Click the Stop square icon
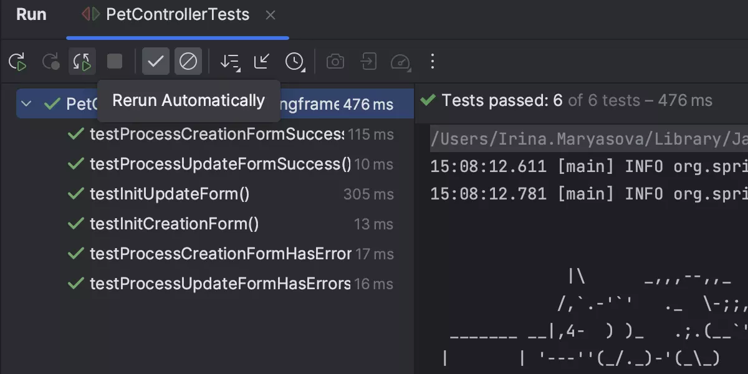Screen dimensions: 748x374 pyautogui.click(x=115, y=62)
